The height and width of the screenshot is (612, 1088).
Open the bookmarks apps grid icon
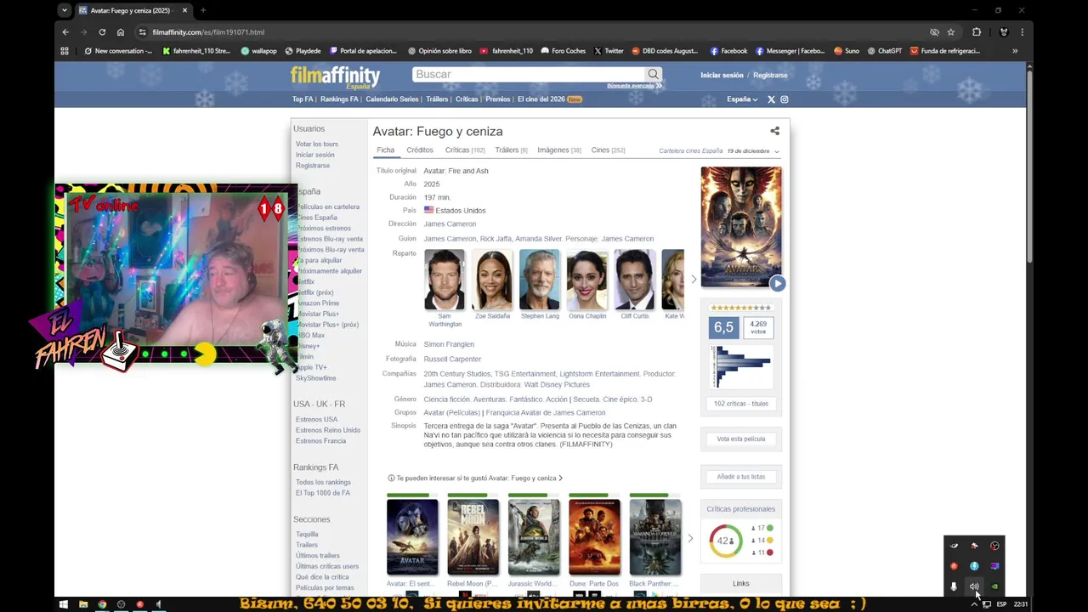coord(65,51)
